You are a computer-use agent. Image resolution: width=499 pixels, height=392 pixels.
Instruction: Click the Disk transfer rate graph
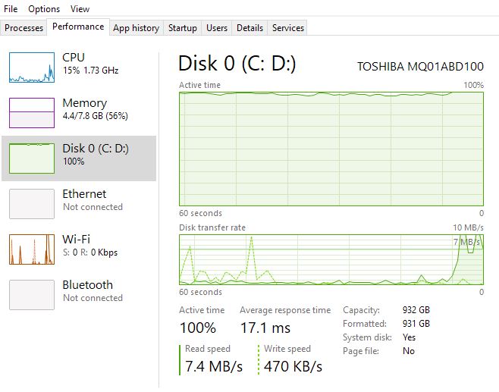[331, 259]
